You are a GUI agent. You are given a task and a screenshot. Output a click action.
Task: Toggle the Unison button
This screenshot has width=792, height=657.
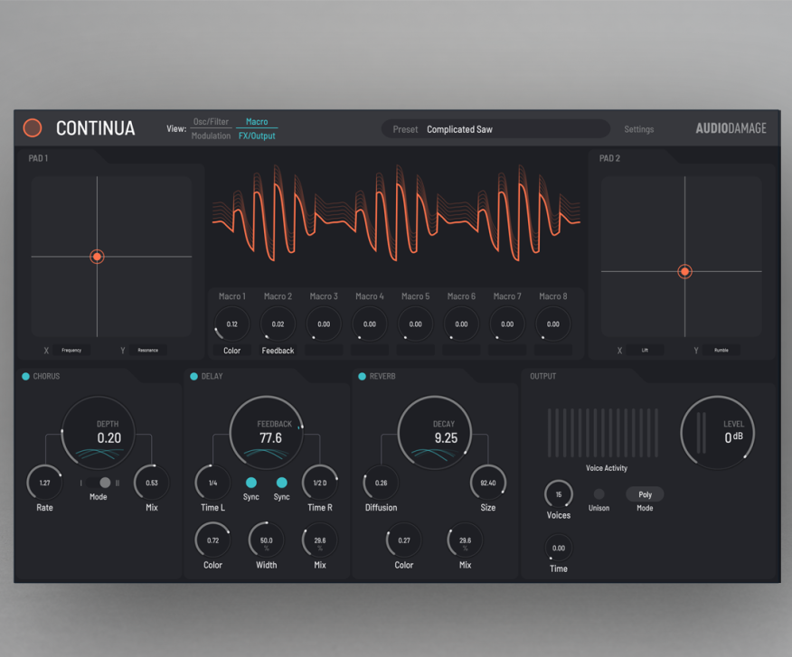(x=599, y=494)
